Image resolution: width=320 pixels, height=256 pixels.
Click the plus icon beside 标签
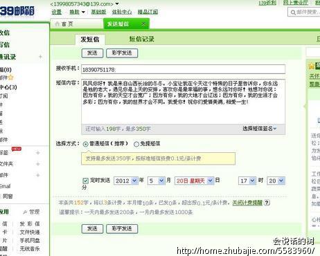(x=38, y=153)
